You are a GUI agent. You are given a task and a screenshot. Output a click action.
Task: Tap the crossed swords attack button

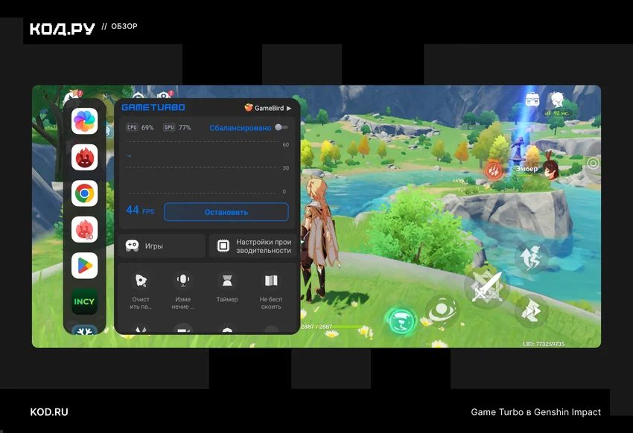point(487,286)
